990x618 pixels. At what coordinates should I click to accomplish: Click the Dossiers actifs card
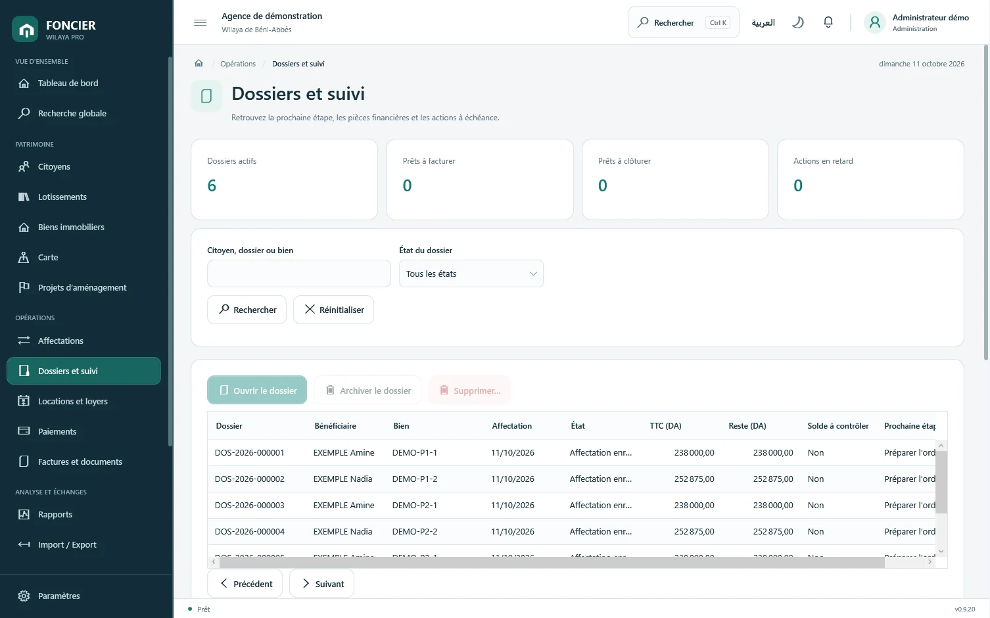click(x=284, y=179)
